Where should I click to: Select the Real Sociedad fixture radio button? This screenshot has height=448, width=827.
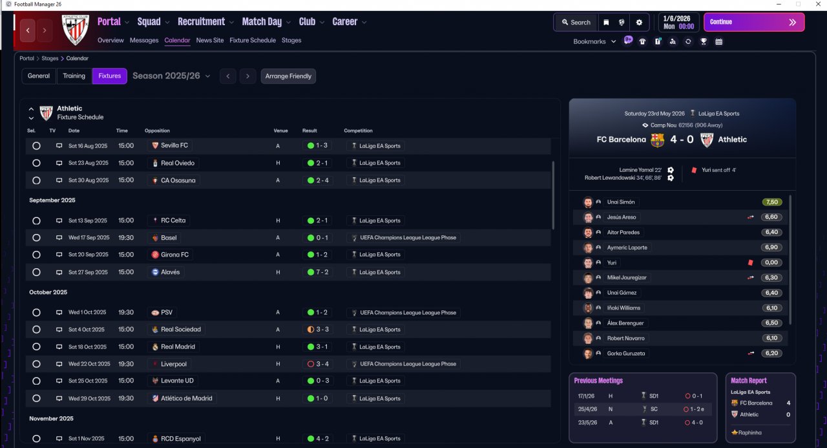click(36, 330)
